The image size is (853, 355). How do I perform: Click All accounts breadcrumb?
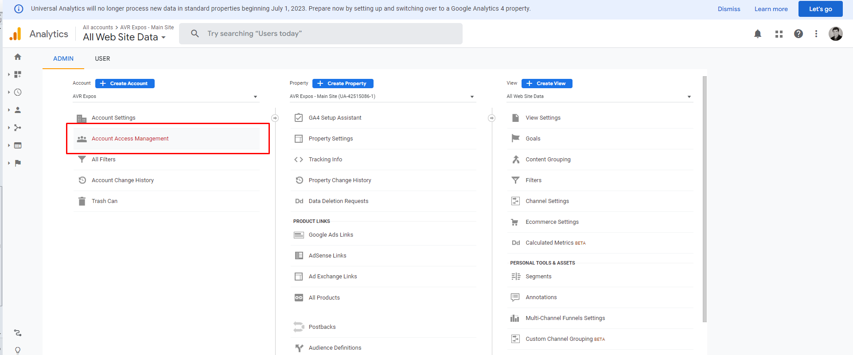[98, 27]
